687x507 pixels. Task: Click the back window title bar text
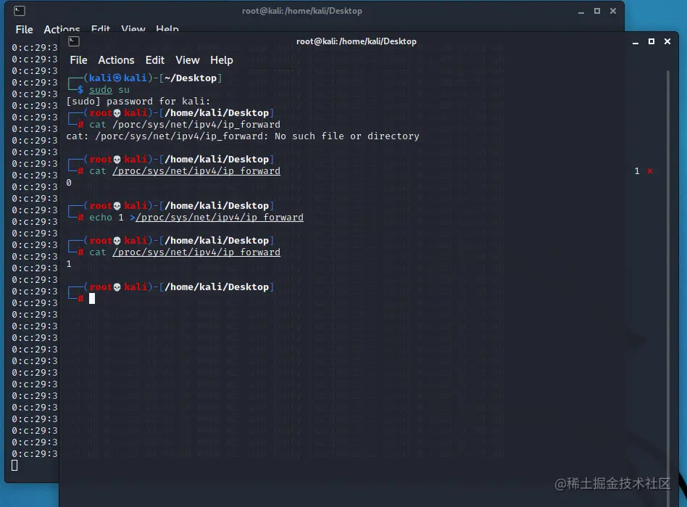pyautogui.click(x=302, y=11)
